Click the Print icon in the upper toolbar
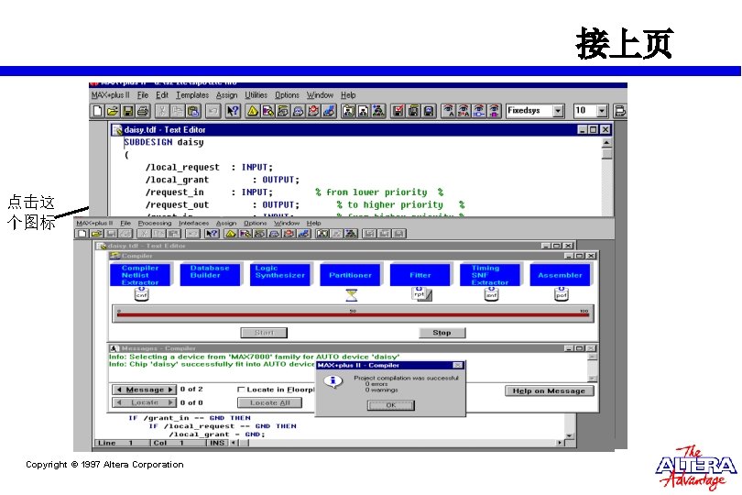This screenshot has height=495, width=742. pyautogui.click(x=143, y=111)
